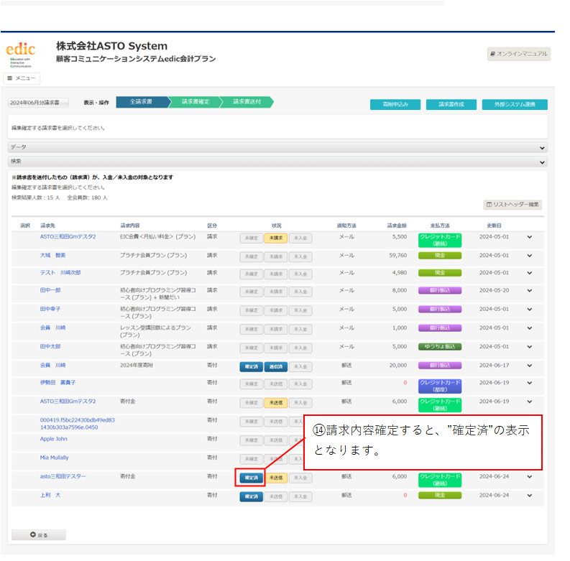Expand row chevron for 上利 大
This screenshot has width=570, height=561.
coord(530,495)
